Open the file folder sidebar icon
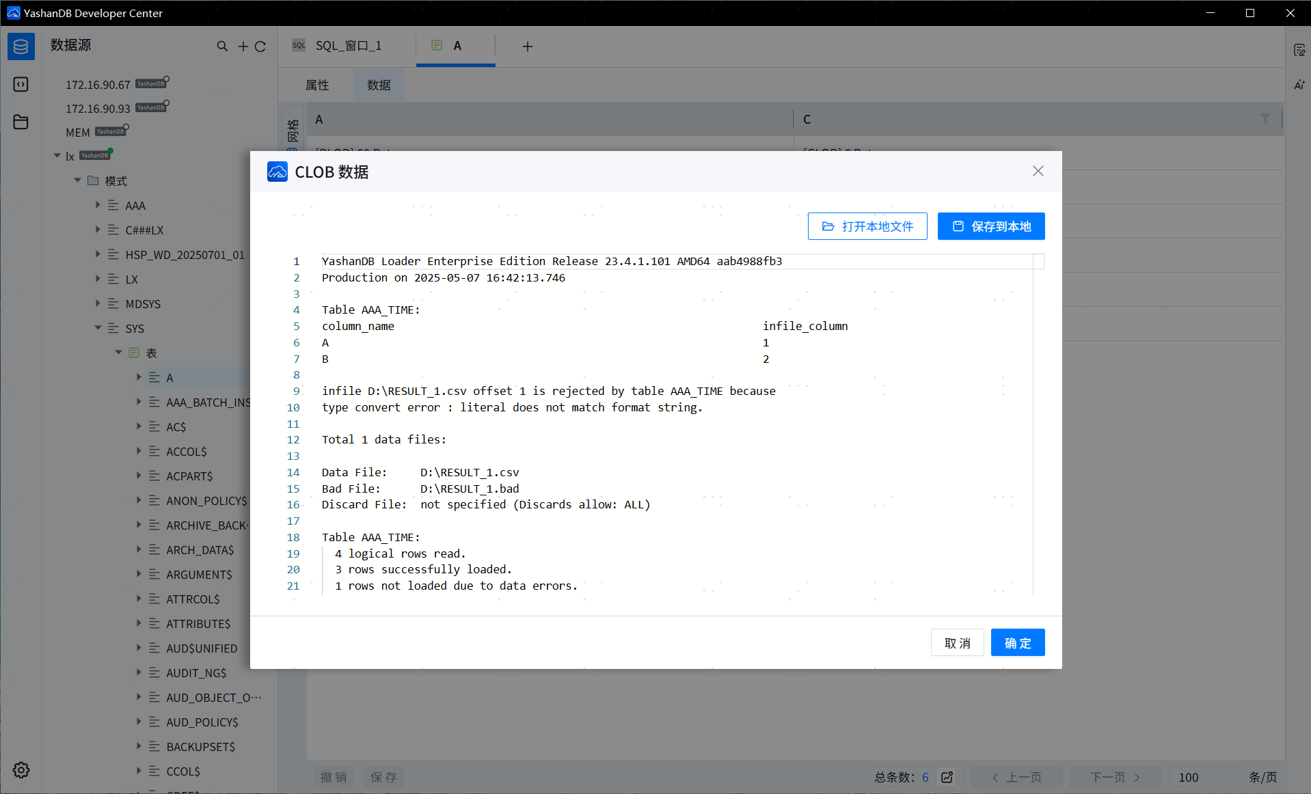Screen dimensions: 1311x794 tap(21, 122)
